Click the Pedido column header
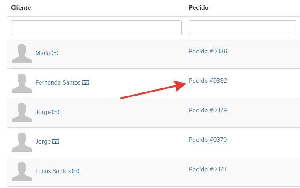This screenshot has width=300, height=188. (199, 8)
